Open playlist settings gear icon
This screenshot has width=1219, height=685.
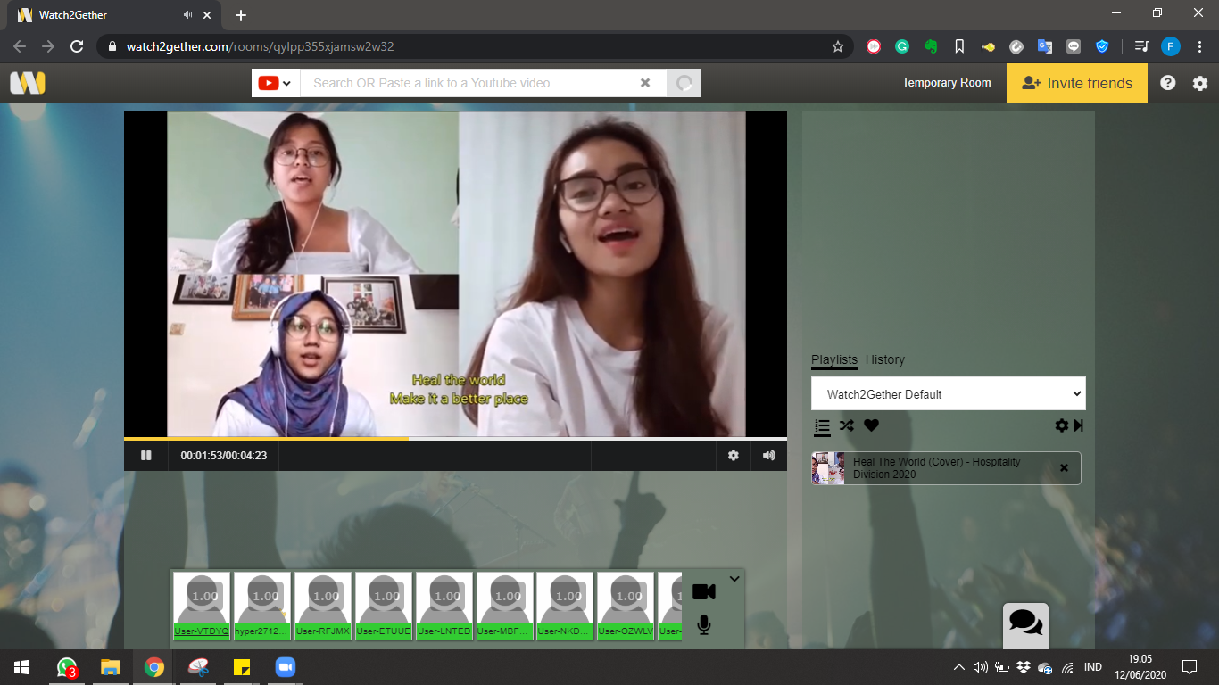tap(1061, 425)
